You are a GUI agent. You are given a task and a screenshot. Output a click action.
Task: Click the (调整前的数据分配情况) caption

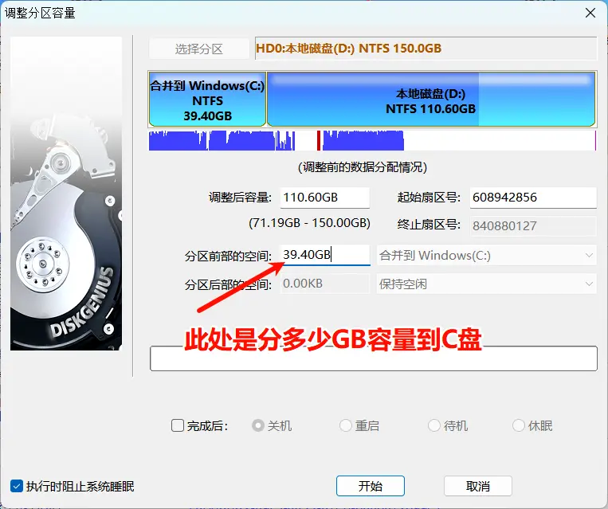coord(363,167)
